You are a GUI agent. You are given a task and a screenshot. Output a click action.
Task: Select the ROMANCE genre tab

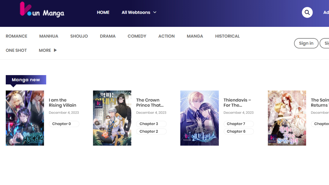[16, 36]
